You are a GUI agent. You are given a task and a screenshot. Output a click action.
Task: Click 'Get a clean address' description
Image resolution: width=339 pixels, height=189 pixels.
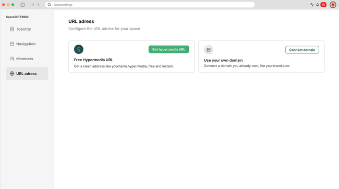point(124,66)
